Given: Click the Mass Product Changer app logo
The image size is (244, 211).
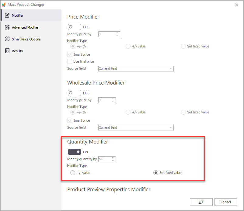Looking at the screenshot, I should tap(4, 5).
